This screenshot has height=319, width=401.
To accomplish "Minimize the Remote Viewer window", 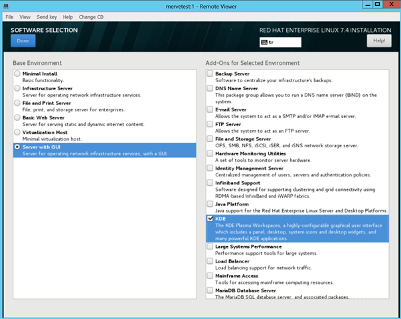I will click(368, 5).
